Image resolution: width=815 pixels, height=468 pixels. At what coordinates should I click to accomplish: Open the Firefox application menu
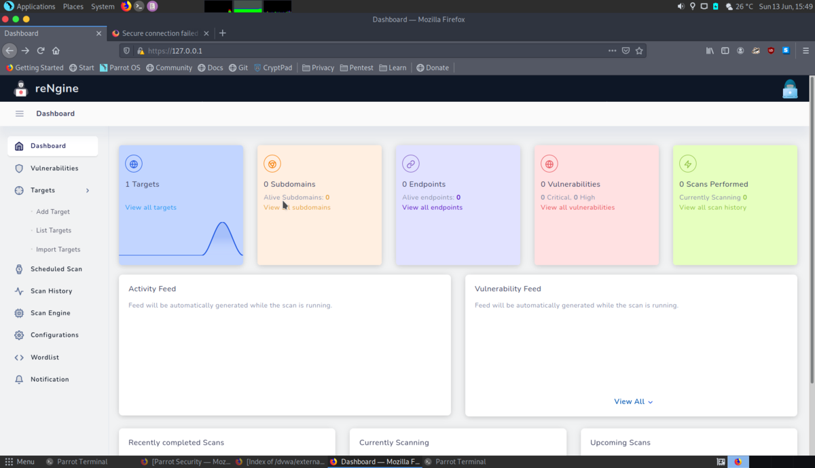coord(805,50)
